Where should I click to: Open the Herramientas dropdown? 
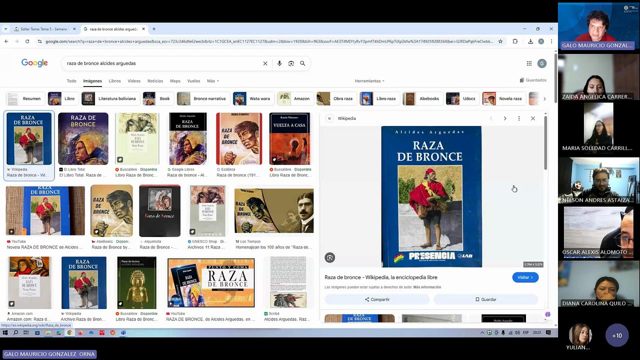(369, 81)
